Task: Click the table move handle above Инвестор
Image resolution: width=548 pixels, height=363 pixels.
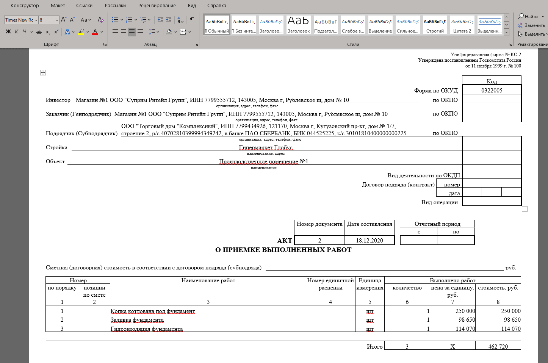Action: pos(43,73)
